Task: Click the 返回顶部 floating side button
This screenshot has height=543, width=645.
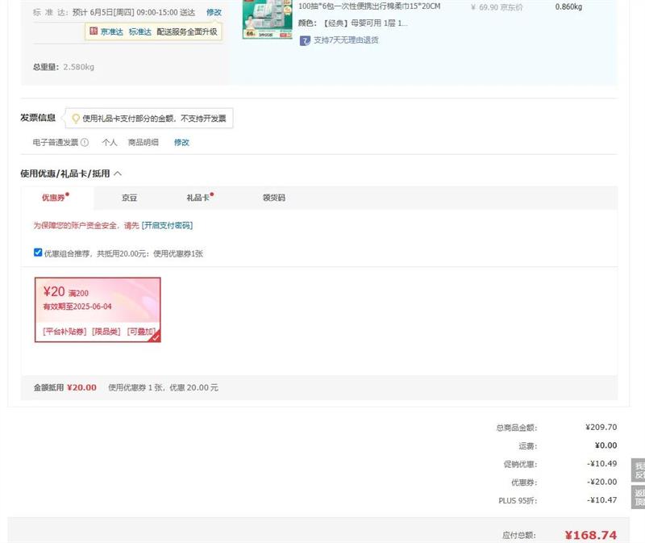Action: point(639,498)
